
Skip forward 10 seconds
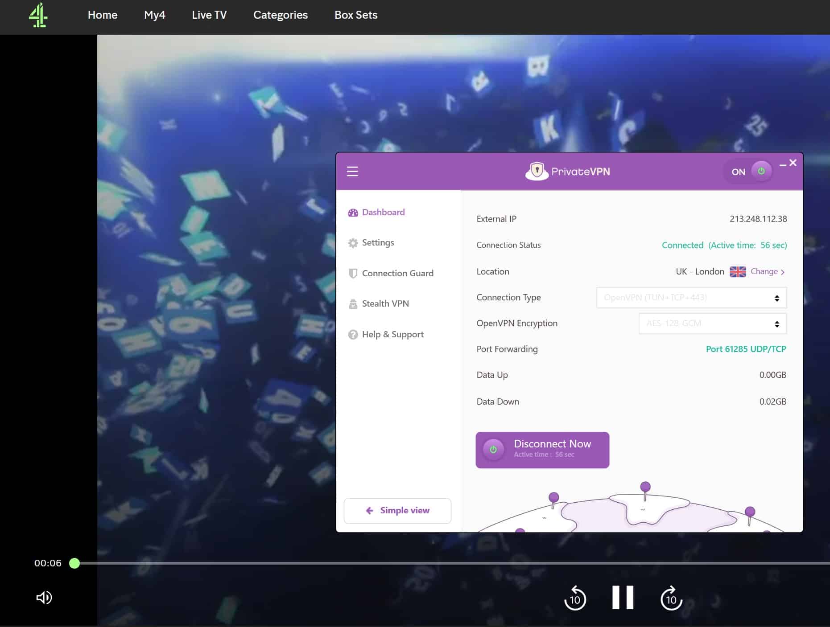[x=671, y=598]
